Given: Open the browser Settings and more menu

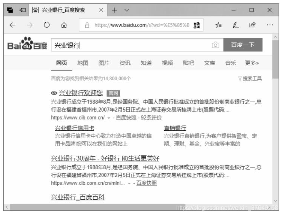Looking at the screenshot, I should 270,25.
